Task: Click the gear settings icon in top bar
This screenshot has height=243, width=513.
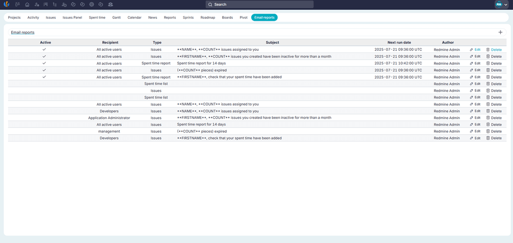Action: point(91,4)
